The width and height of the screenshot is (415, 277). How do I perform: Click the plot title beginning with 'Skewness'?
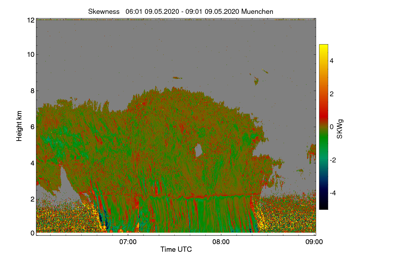[x=181, y=11]
